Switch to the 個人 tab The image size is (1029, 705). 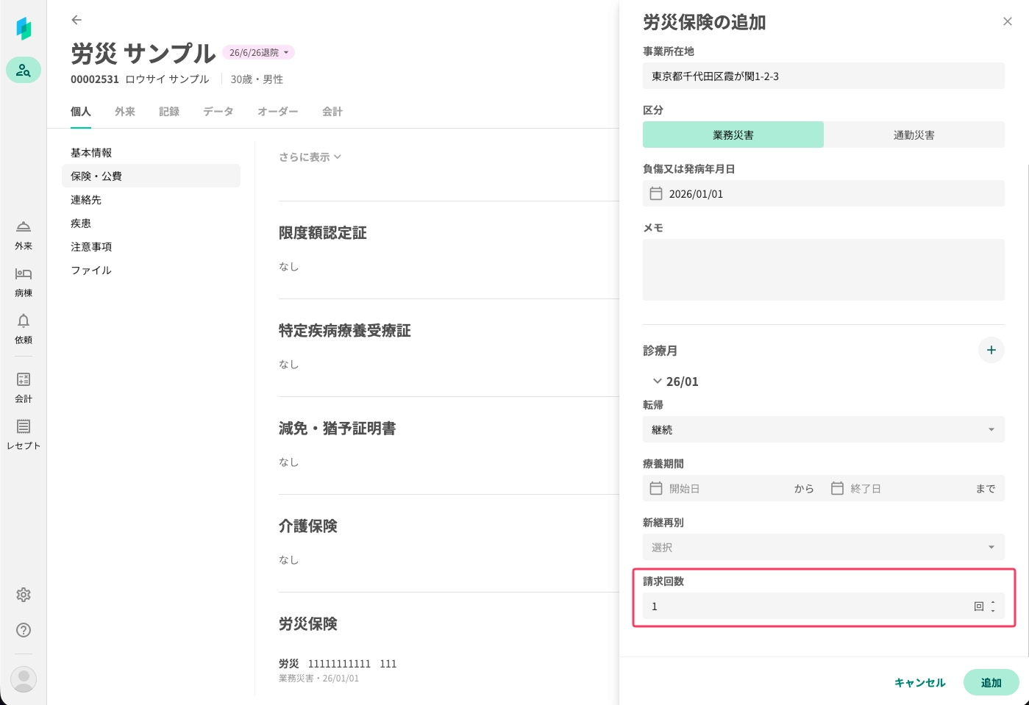[x=81, y=111]
